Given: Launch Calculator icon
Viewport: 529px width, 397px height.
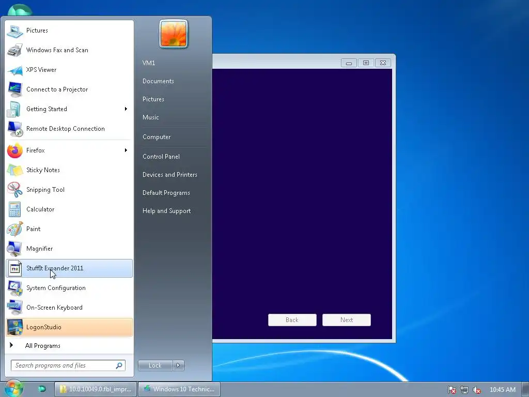Looking at the screenshot, I should pyautogui.click(x=15, y=209).
